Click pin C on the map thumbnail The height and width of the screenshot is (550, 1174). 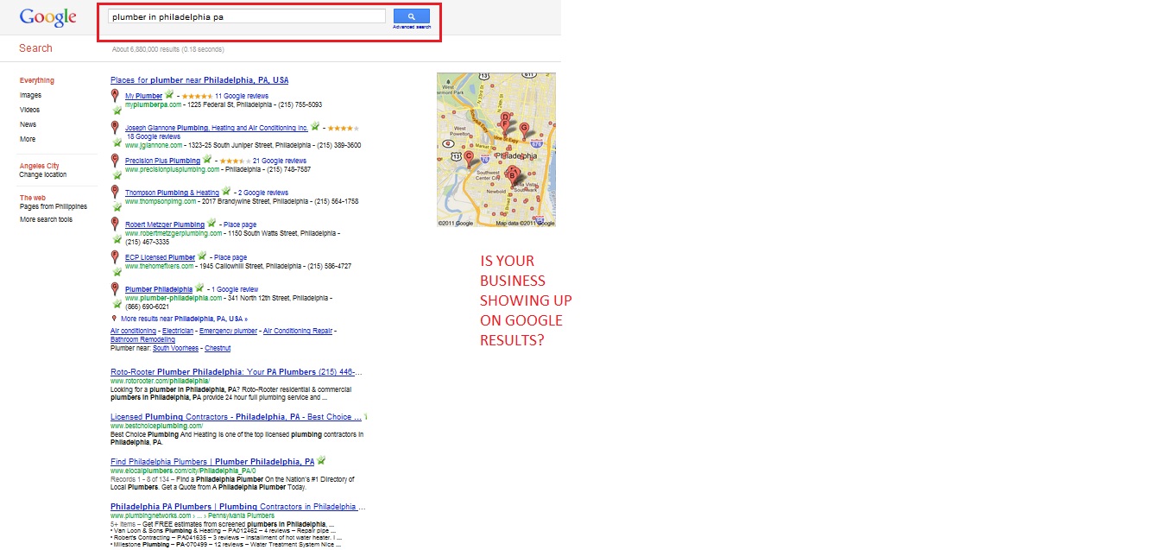(469, 158)
